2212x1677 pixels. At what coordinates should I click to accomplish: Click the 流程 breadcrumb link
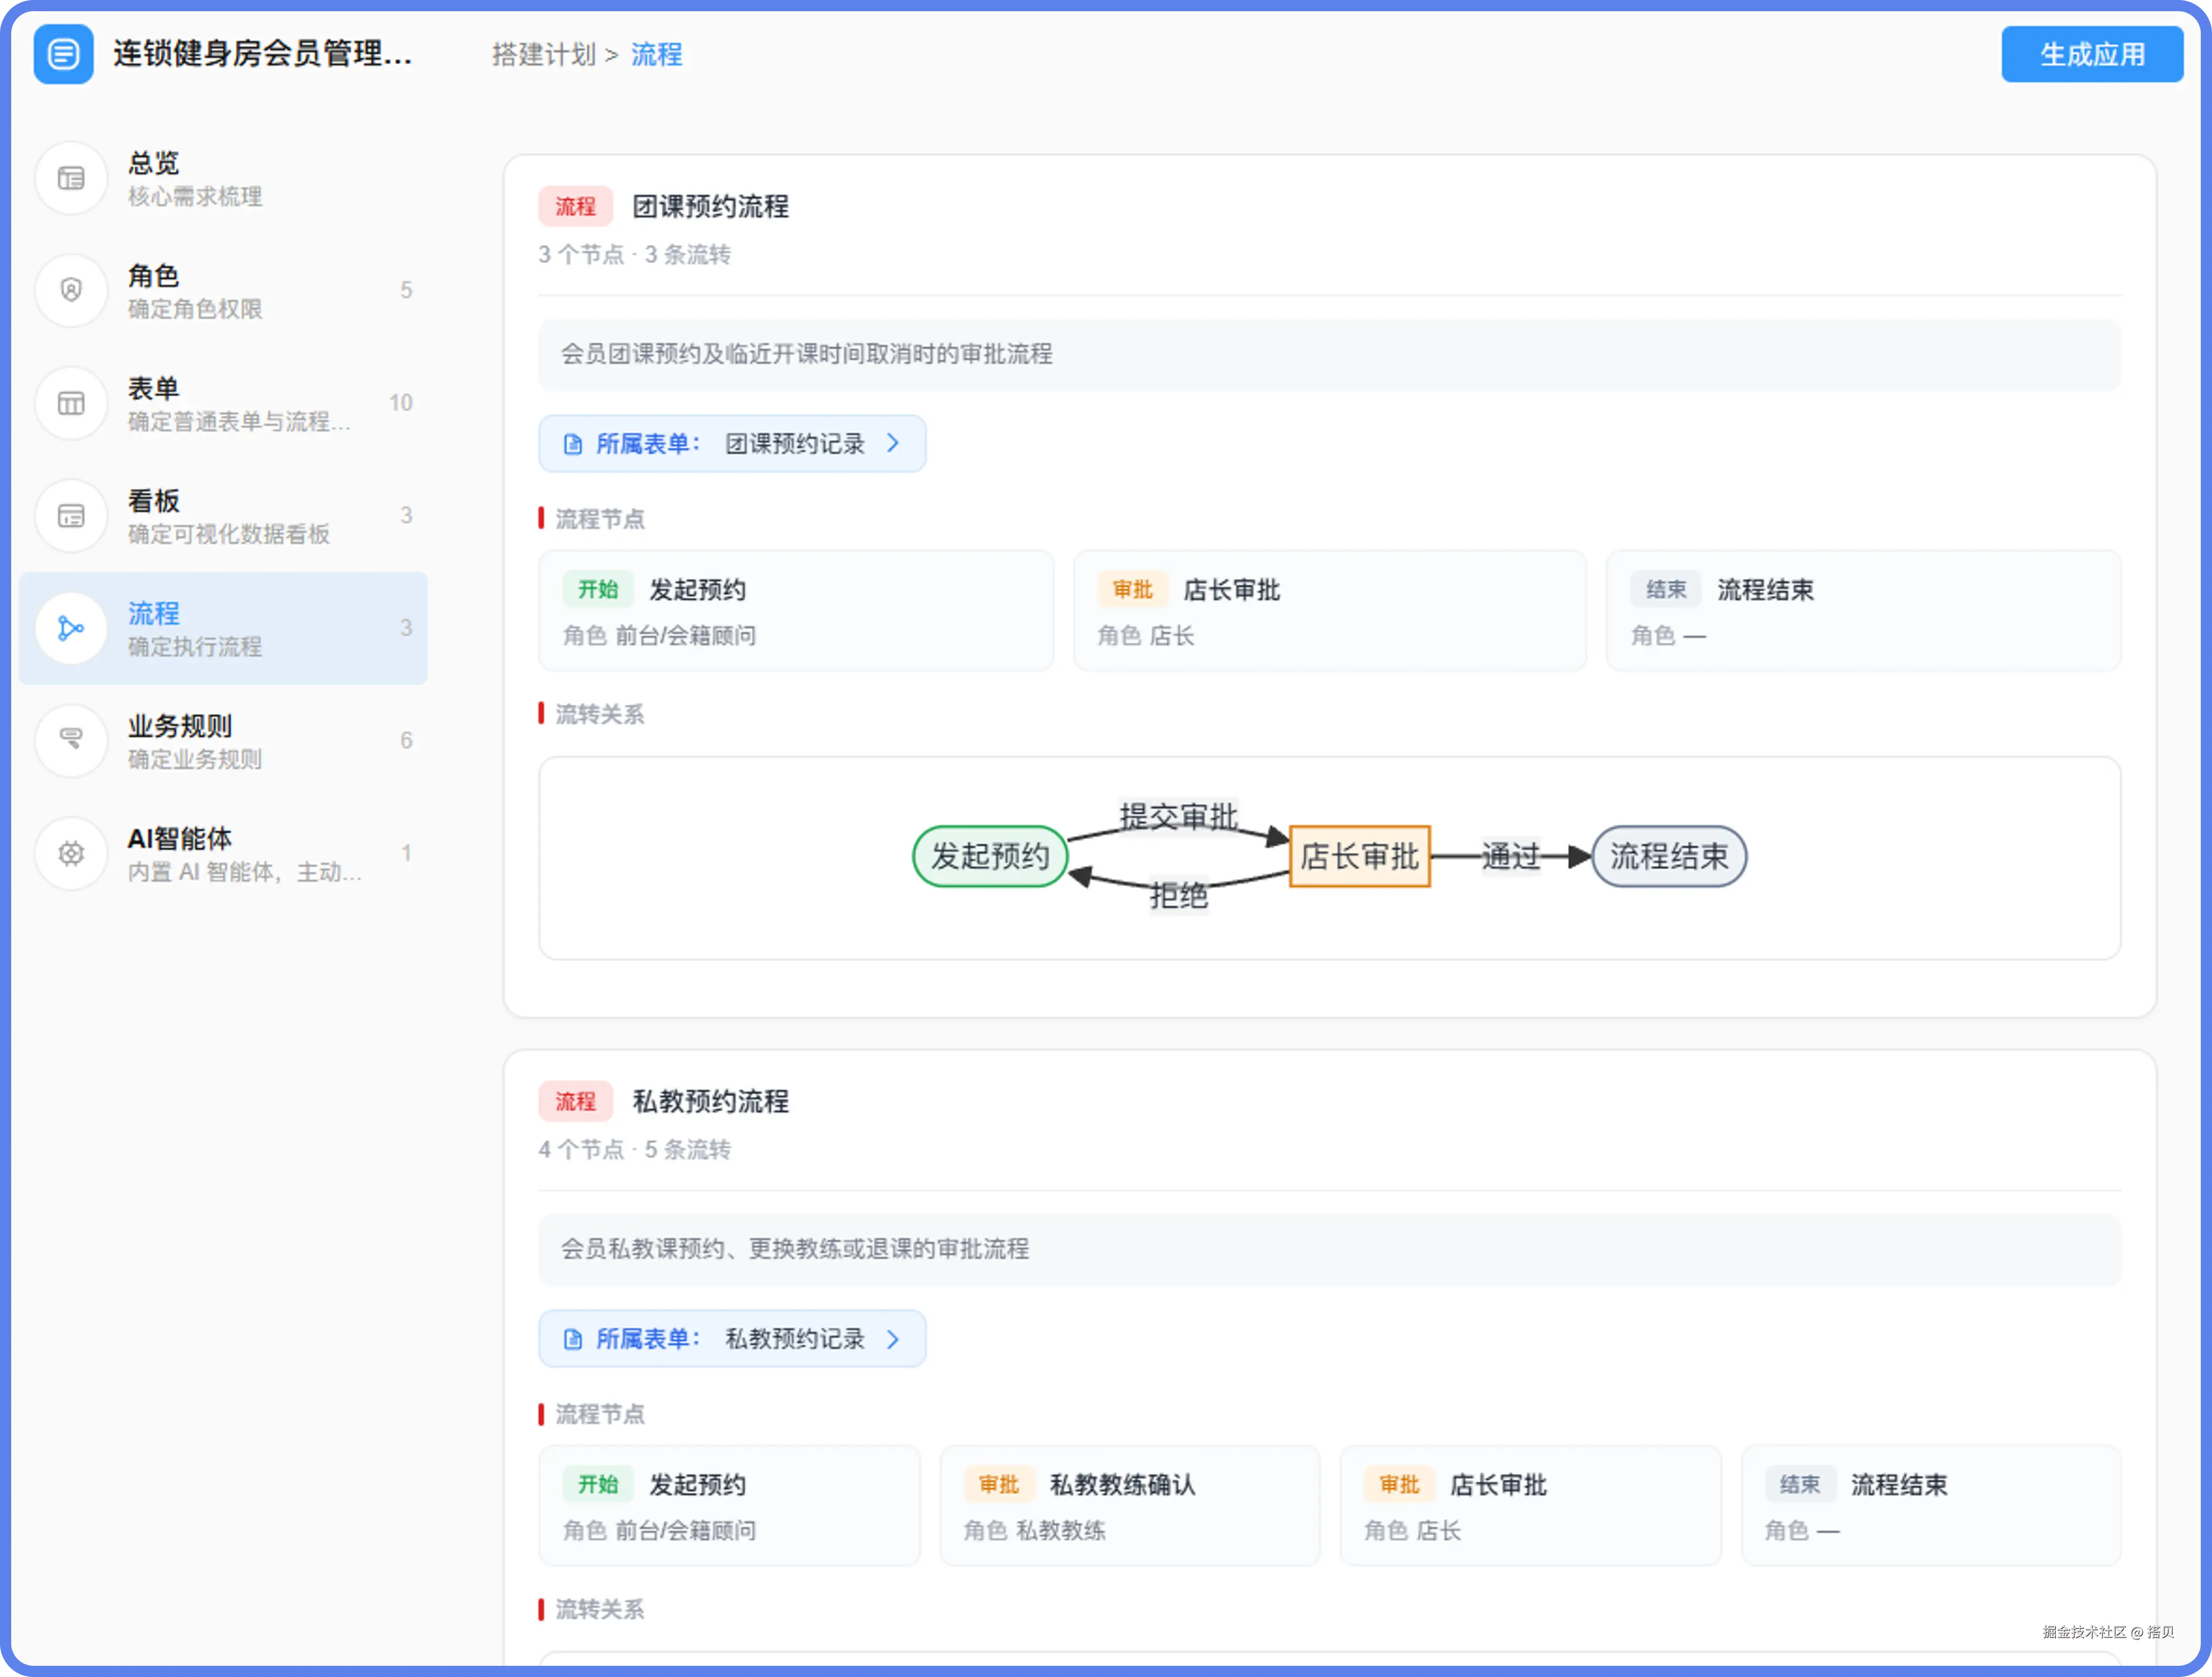click(656, 54)
